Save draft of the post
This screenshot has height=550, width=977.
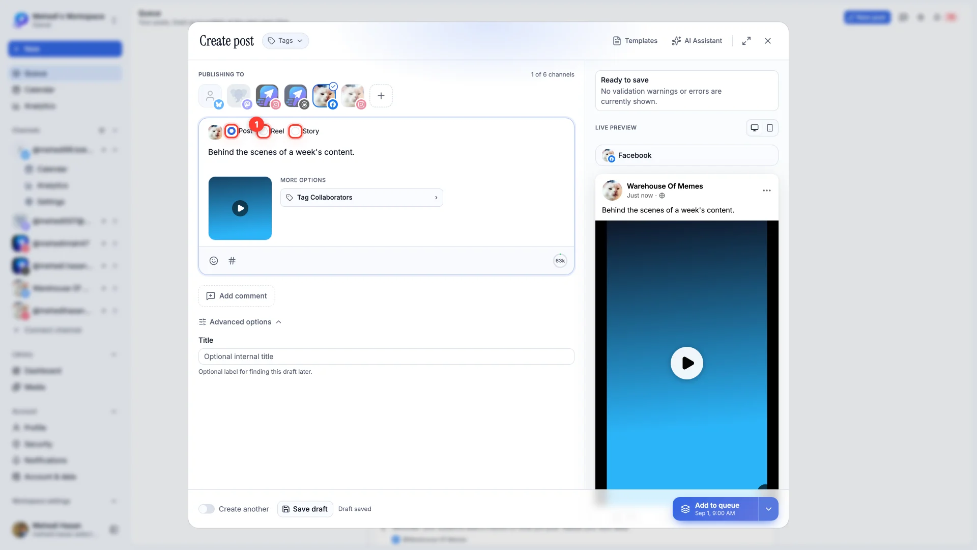pyautogui.click(x=305, y=509)
